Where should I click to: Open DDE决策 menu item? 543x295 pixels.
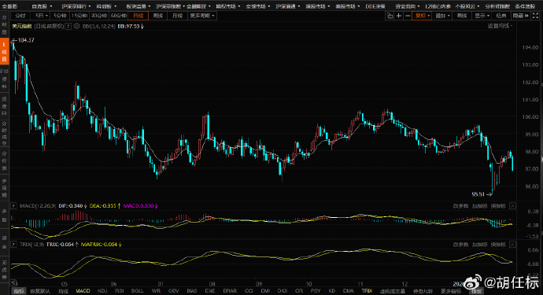(375, 6)
